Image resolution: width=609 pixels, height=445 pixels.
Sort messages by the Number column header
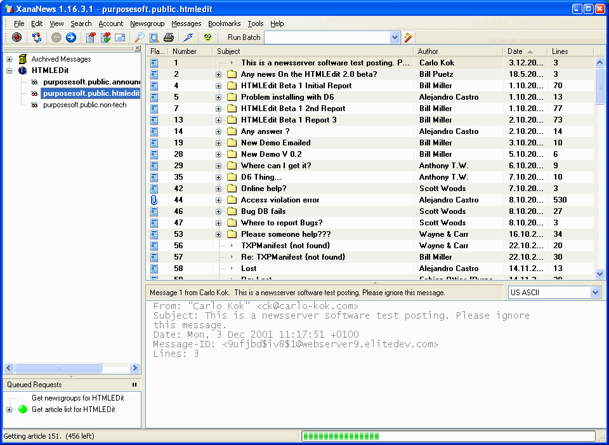click(191, 51)
